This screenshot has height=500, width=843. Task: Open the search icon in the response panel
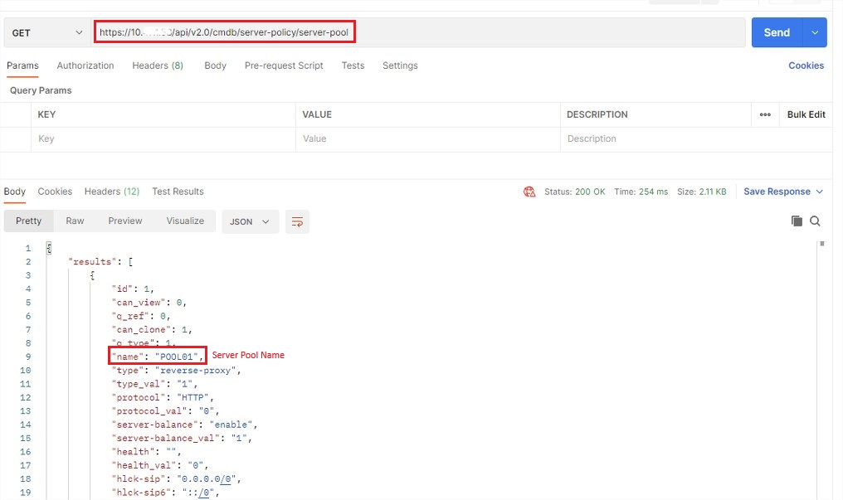point(815,221)
